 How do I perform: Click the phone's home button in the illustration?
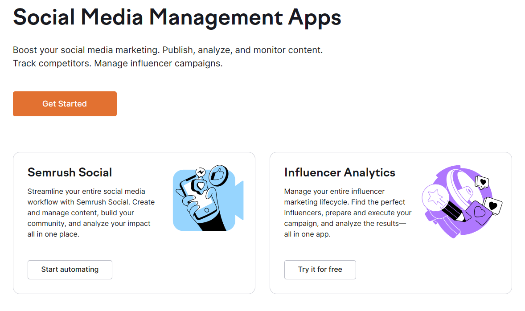point(206,211)
